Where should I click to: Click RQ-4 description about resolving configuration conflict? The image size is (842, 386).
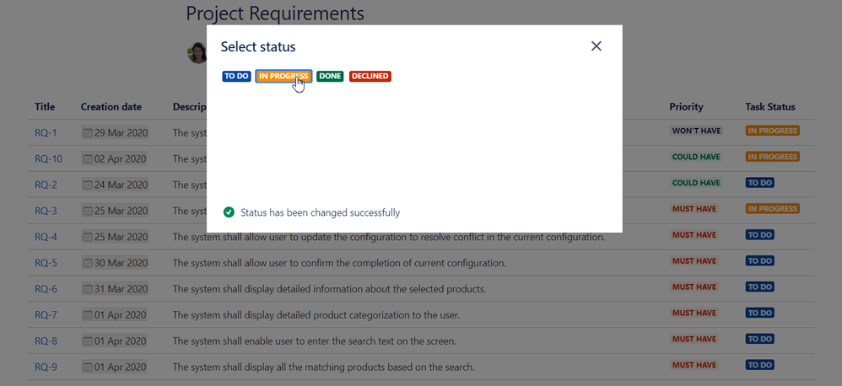coord(389,237)
